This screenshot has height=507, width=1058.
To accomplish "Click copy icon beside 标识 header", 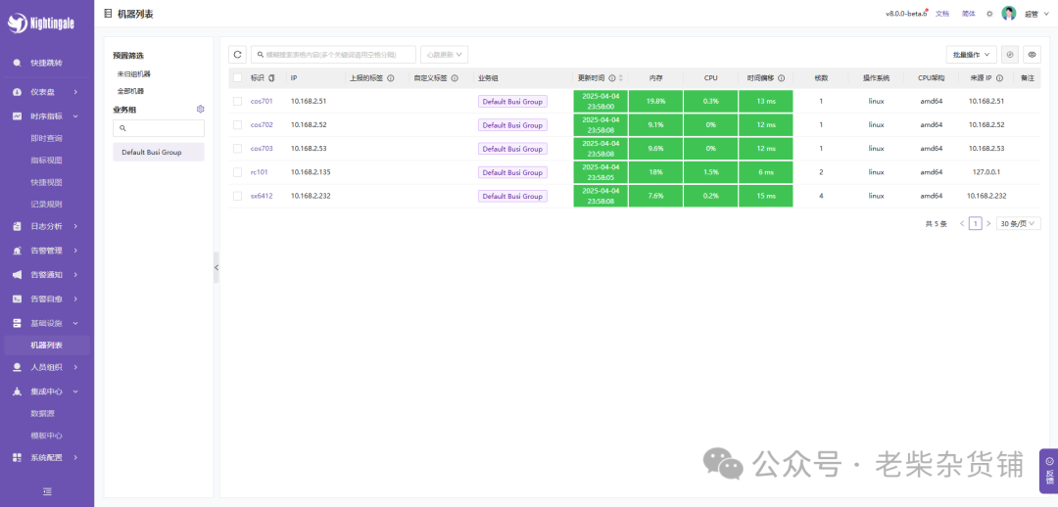I will 272,78.
